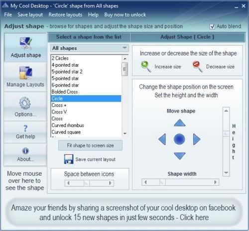Open the Restore layouts menu
This screenshot has height=231, width=249.
pos(65,14)
